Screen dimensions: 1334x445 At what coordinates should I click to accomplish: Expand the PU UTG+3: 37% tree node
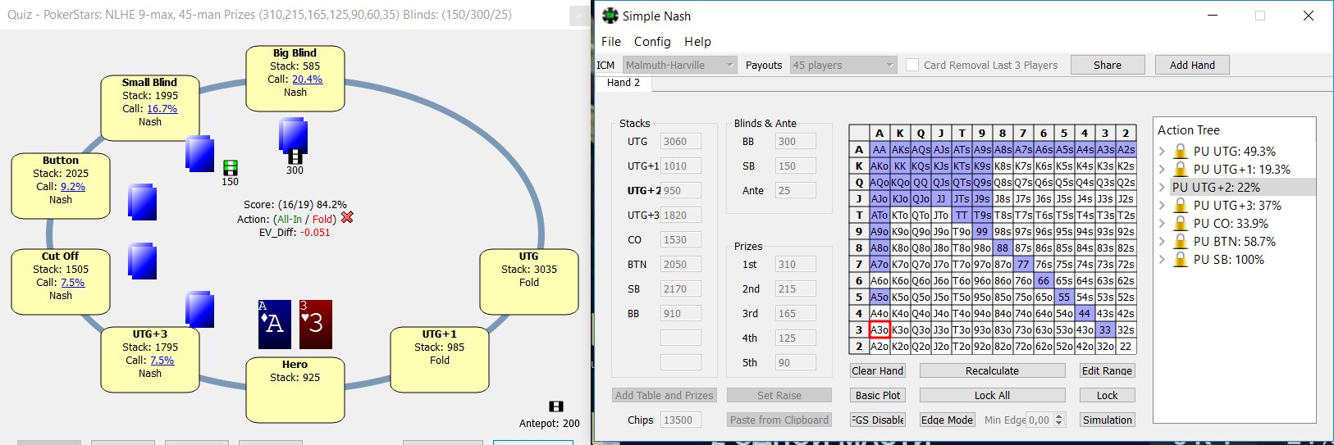(x=1162, y=205)
